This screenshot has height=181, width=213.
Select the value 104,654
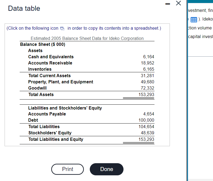tap(146, 127)
